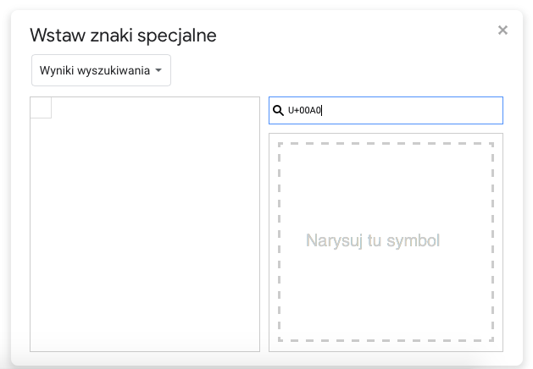Click the bottom area of the character results panel
The width and height of the screenshot is (533, 369).
point(144,334)
